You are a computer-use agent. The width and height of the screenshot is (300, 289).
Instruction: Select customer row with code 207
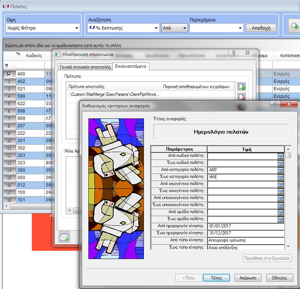coord(30,126)
